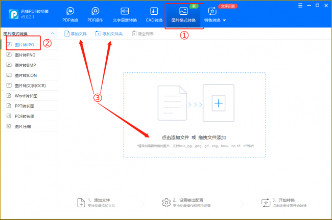Click the 点击添加文件 或 拖拽文件添加 text
This screenshot has width=332, height=220.
[194, 137]
